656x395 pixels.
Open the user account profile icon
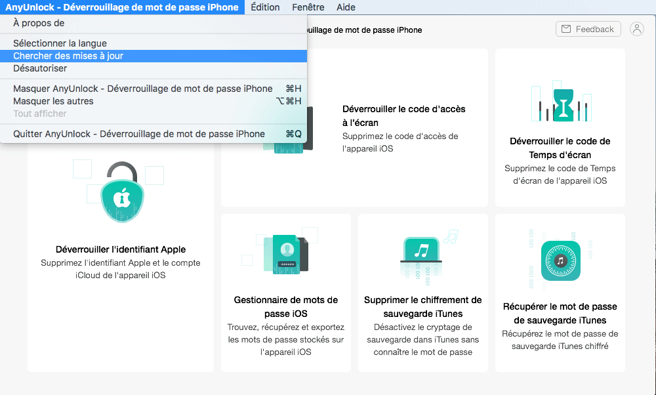[x=637, y=29]
